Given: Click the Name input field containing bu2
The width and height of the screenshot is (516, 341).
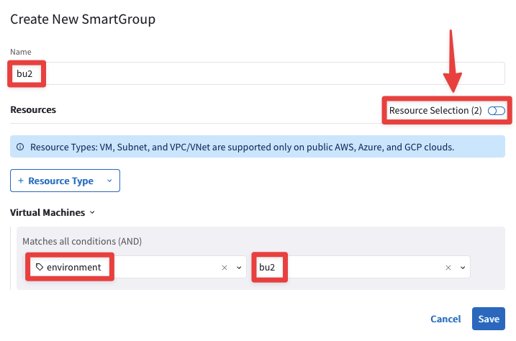Looking at the screenshot, I should coord(258,73).
